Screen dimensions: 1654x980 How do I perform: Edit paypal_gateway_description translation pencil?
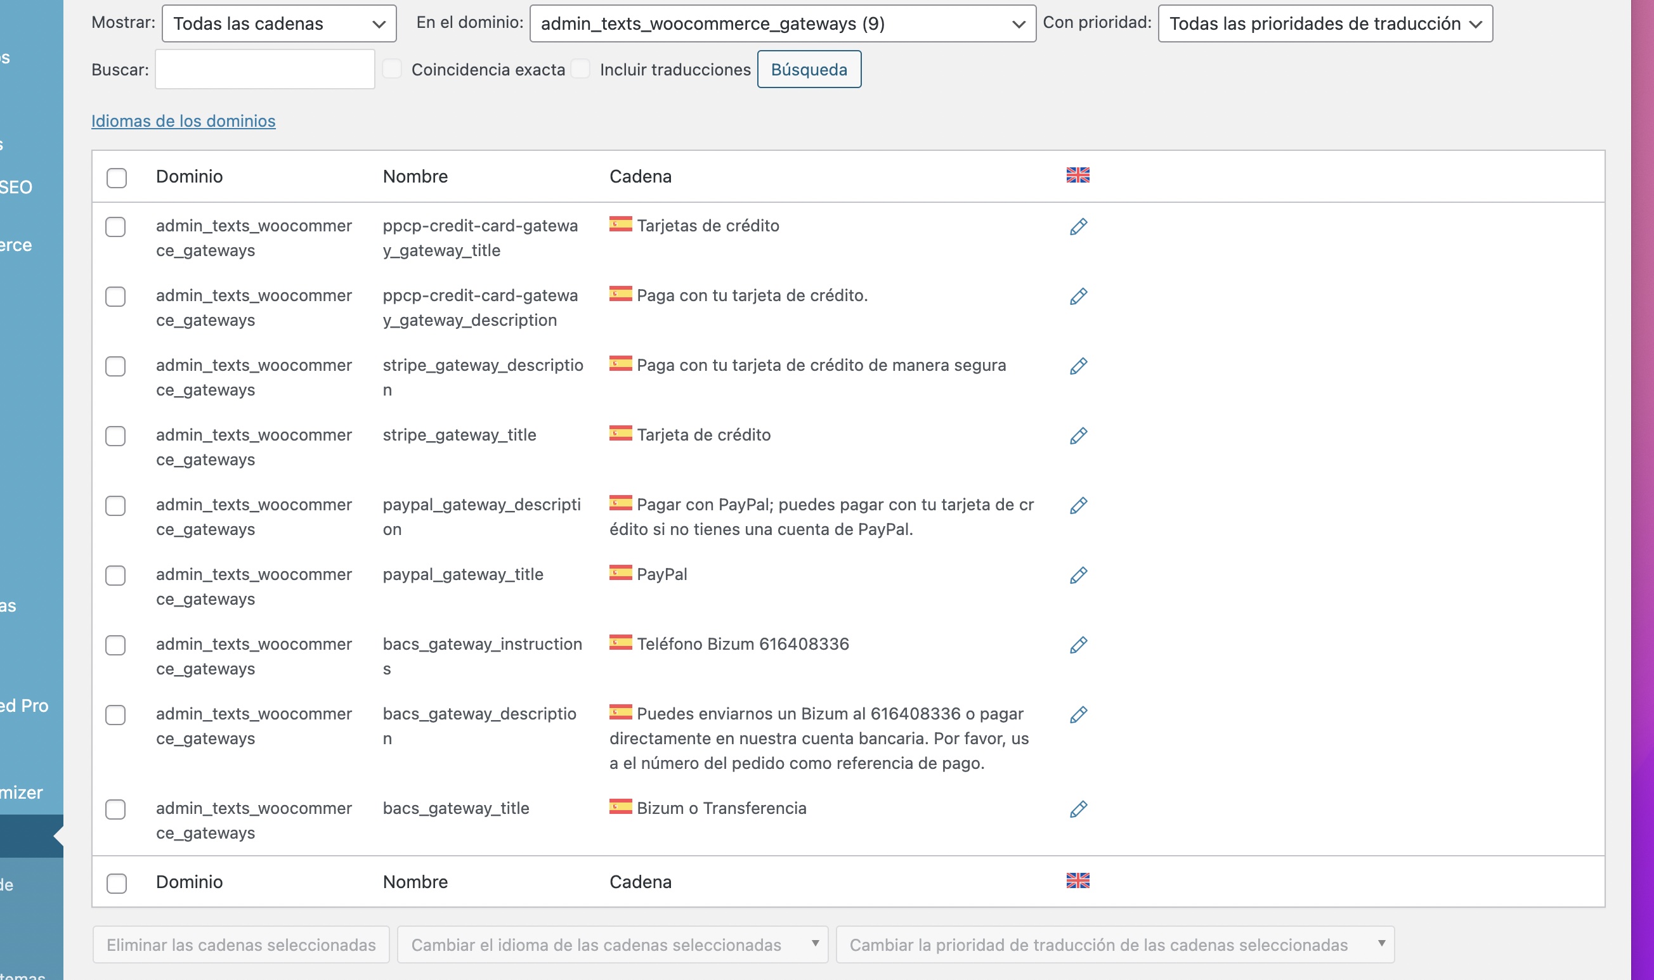(1078, 505)
